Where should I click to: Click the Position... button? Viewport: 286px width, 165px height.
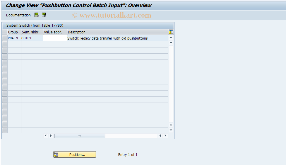click(75, 154)
